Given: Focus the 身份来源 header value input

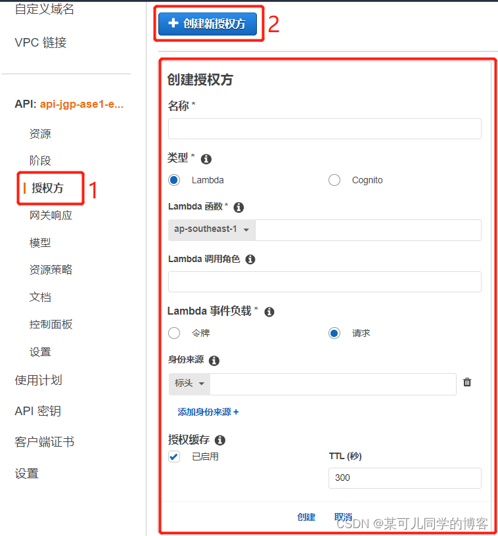Looking at the screenshot, I should tap(333, 384).
